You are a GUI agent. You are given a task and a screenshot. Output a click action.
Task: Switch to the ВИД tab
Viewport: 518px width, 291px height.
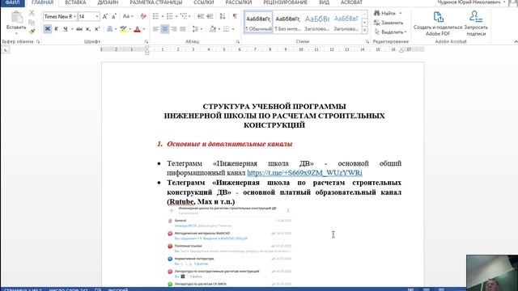[324, 2]
